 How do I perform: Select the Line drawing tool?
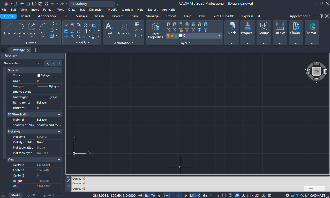point(7,29)
